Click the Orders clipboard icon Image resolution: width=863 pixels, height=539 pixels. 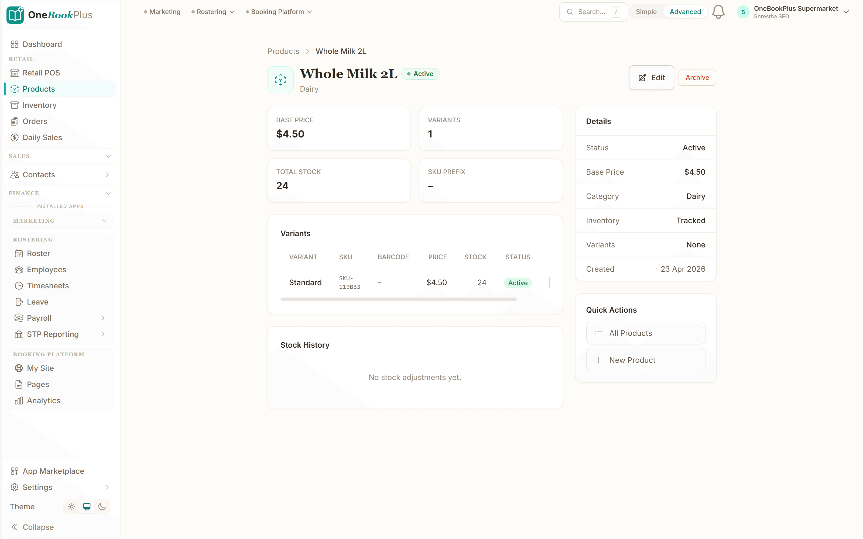[x=14, y=121]
